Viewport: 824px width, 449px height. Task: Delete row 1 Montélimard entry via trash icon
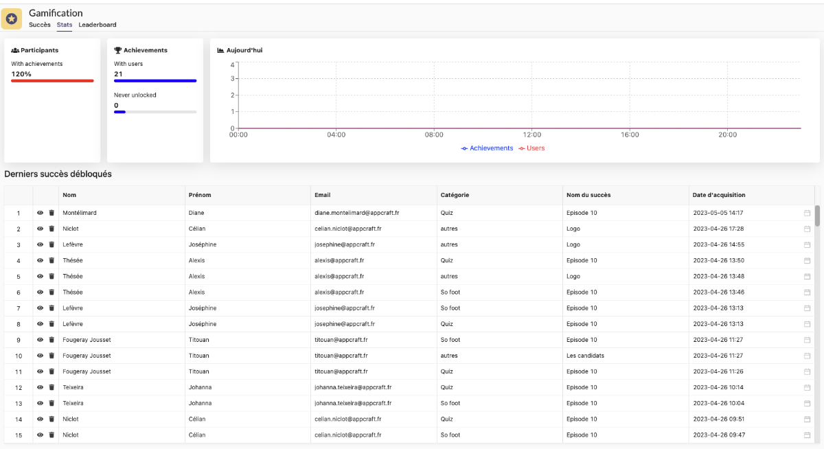click(x=51, y=213)
